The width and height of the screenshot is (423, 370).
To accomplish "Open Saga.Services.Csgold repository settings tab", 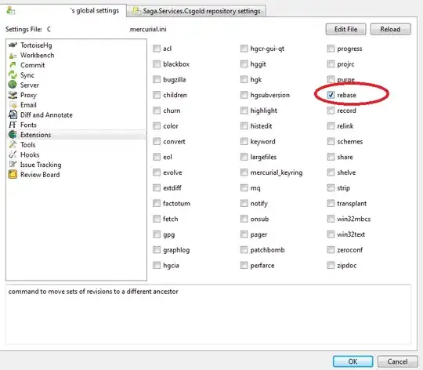I will click(197, 11).
